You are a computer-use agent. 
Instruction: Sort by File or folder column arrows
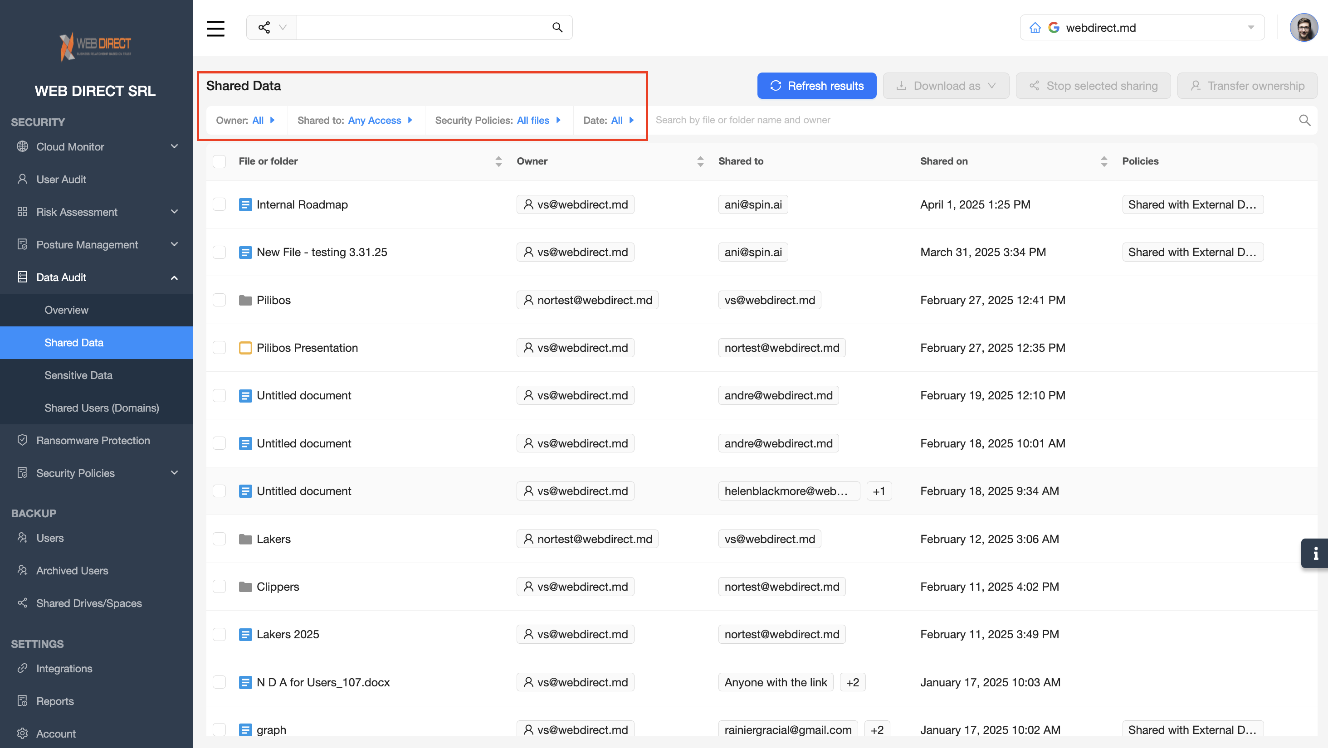click(x=498, y=161)
